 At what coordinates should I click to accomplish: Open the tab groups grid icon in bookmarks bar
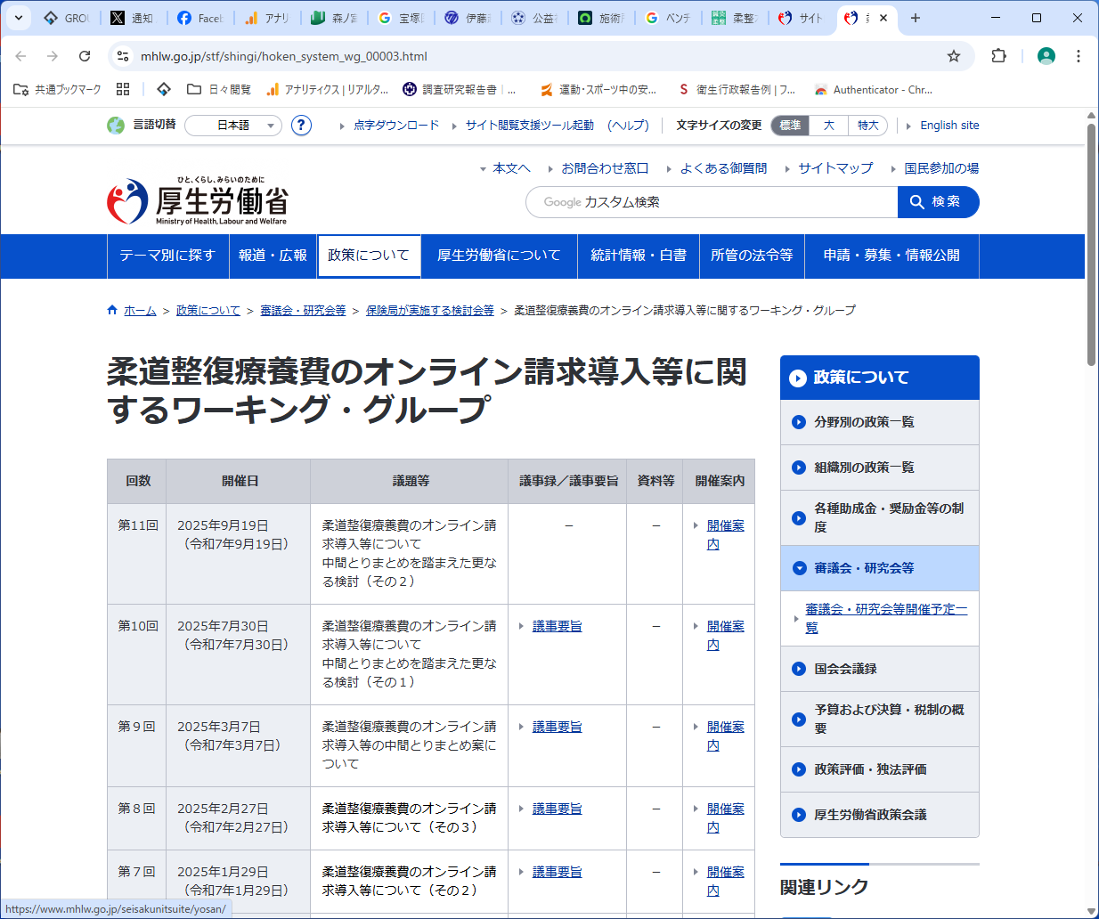pyautogui.click(x=123, y=89)
